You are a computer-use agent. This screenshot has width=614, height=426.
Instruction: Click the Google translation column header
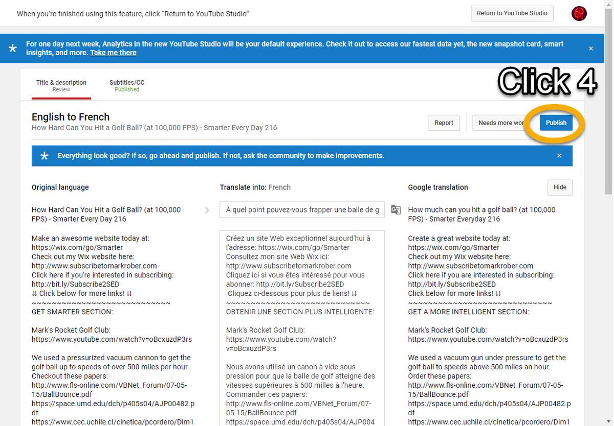(x=438, y=187)
